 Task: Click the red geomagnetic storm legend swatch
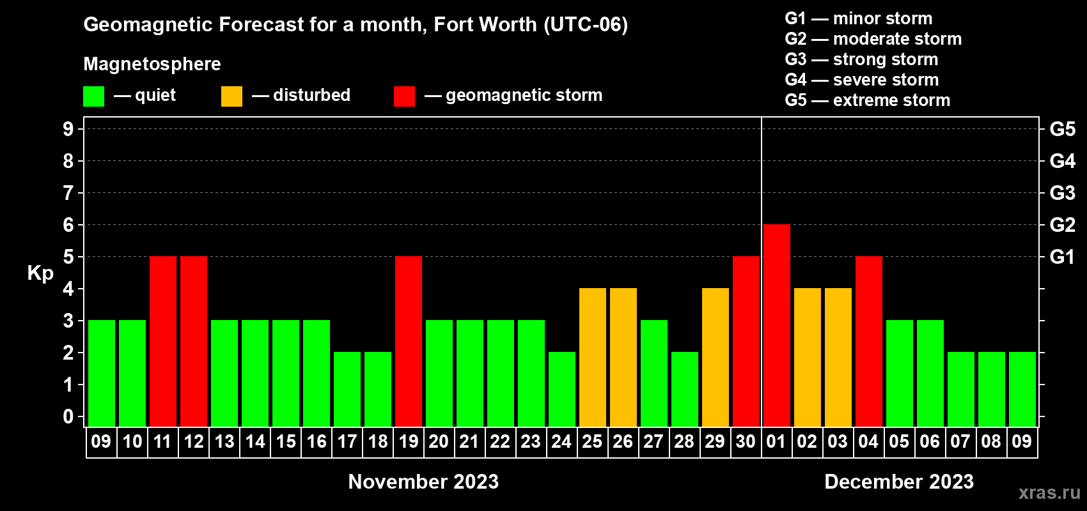pyautogui.click(x=405, y=96)
